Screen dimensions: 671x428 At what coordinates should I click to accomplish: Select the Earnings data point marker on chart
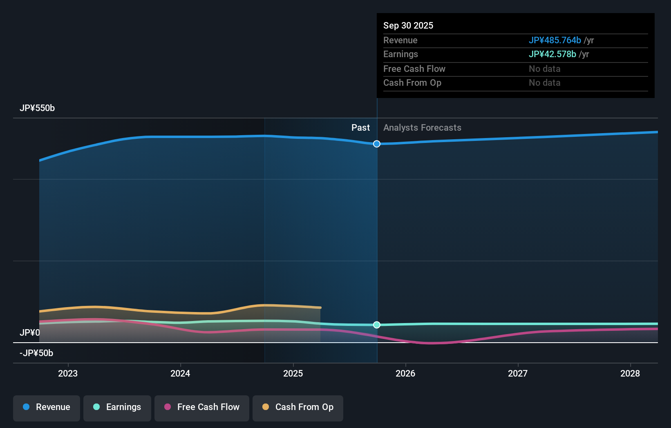point(376,325)
